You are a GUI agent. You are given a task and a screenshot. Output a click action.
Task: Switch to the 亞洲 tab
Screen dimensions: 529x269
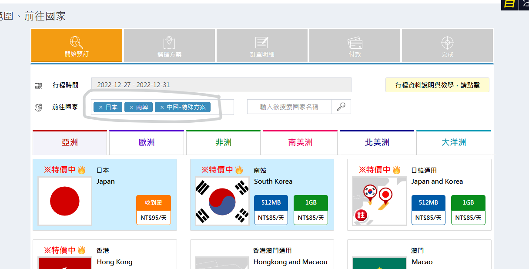click(70, 142)
